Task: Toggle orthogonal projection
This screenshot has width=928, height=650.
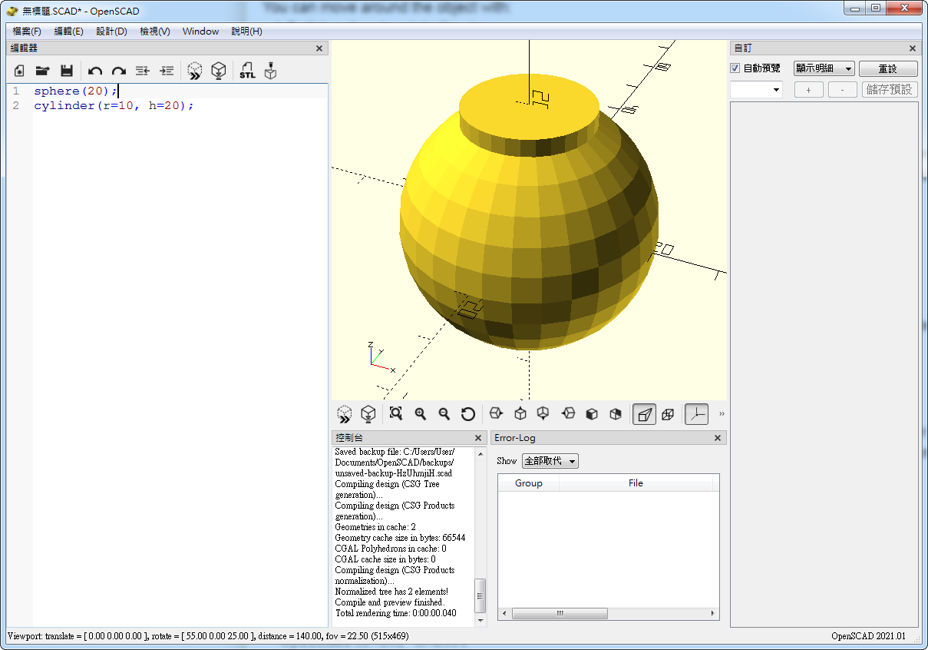Action: tap(668, 414)
